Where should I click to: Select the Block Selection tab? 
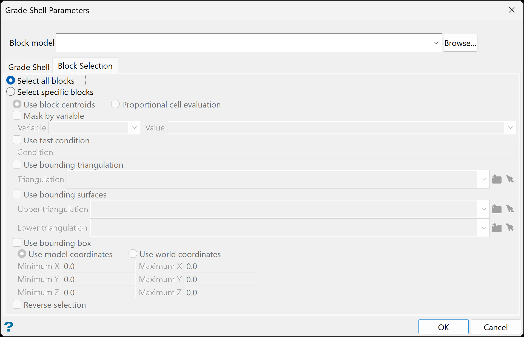[85, 66]
